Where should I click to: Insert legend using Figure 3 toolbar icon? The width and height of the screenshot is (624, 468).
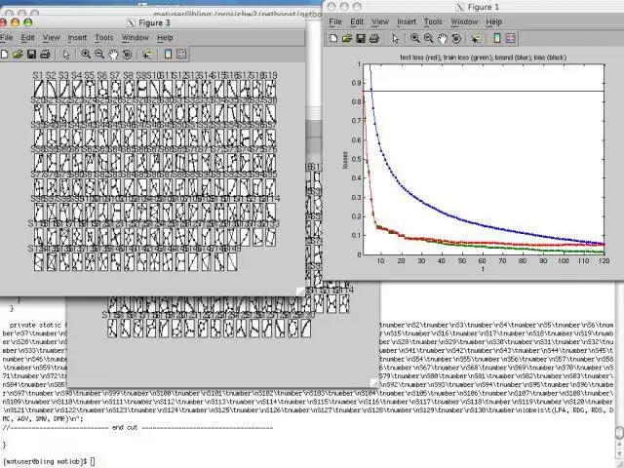[181, 55]
